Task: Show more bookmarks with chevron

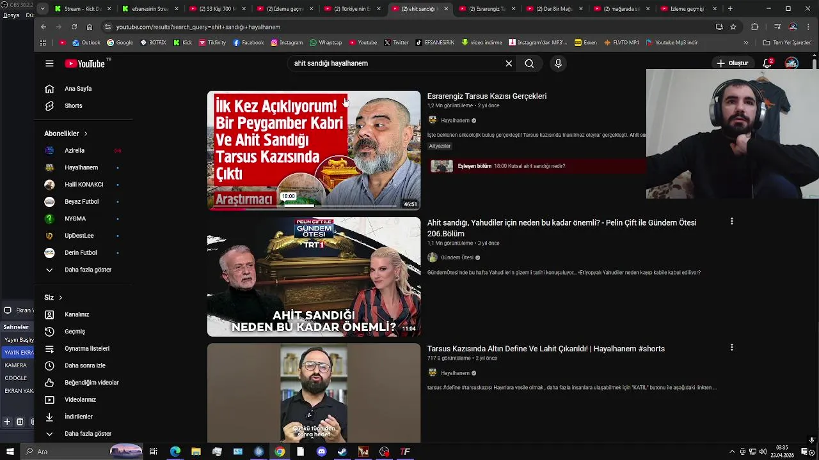Action: [745, 43]
